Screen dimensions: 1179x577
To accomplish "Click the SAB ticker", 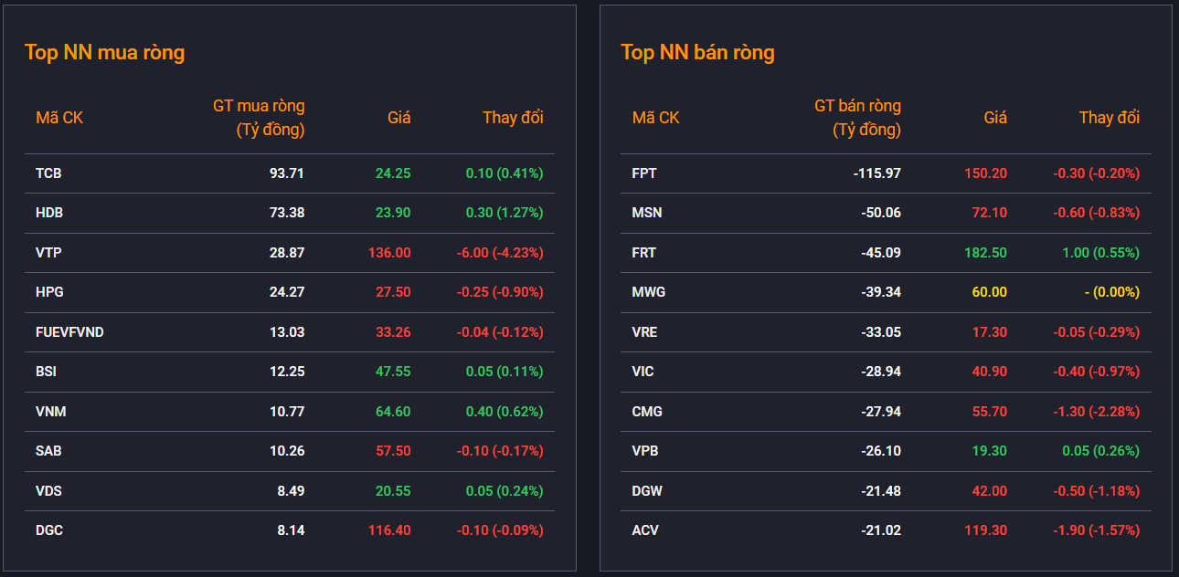I will (48, 451).
